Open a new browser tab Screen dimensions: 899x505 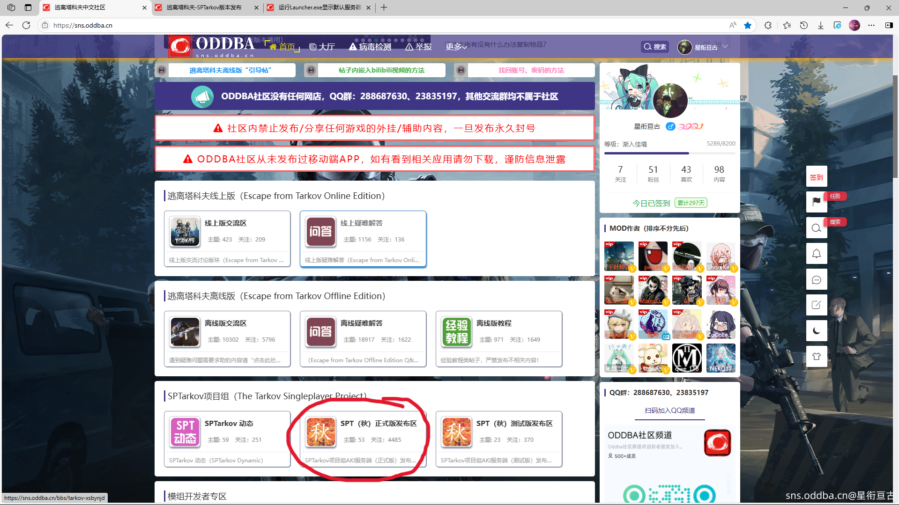(384, 7)
